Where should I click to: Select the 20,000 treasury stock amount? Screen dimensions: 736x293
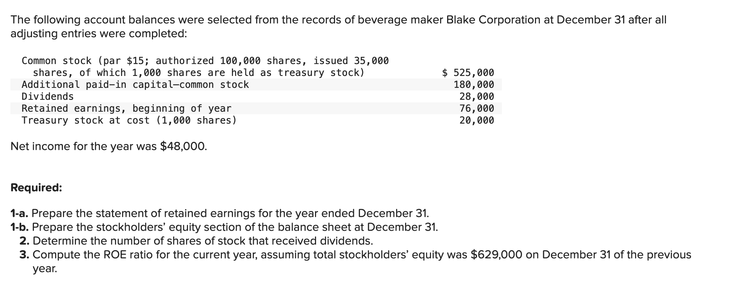477,120
